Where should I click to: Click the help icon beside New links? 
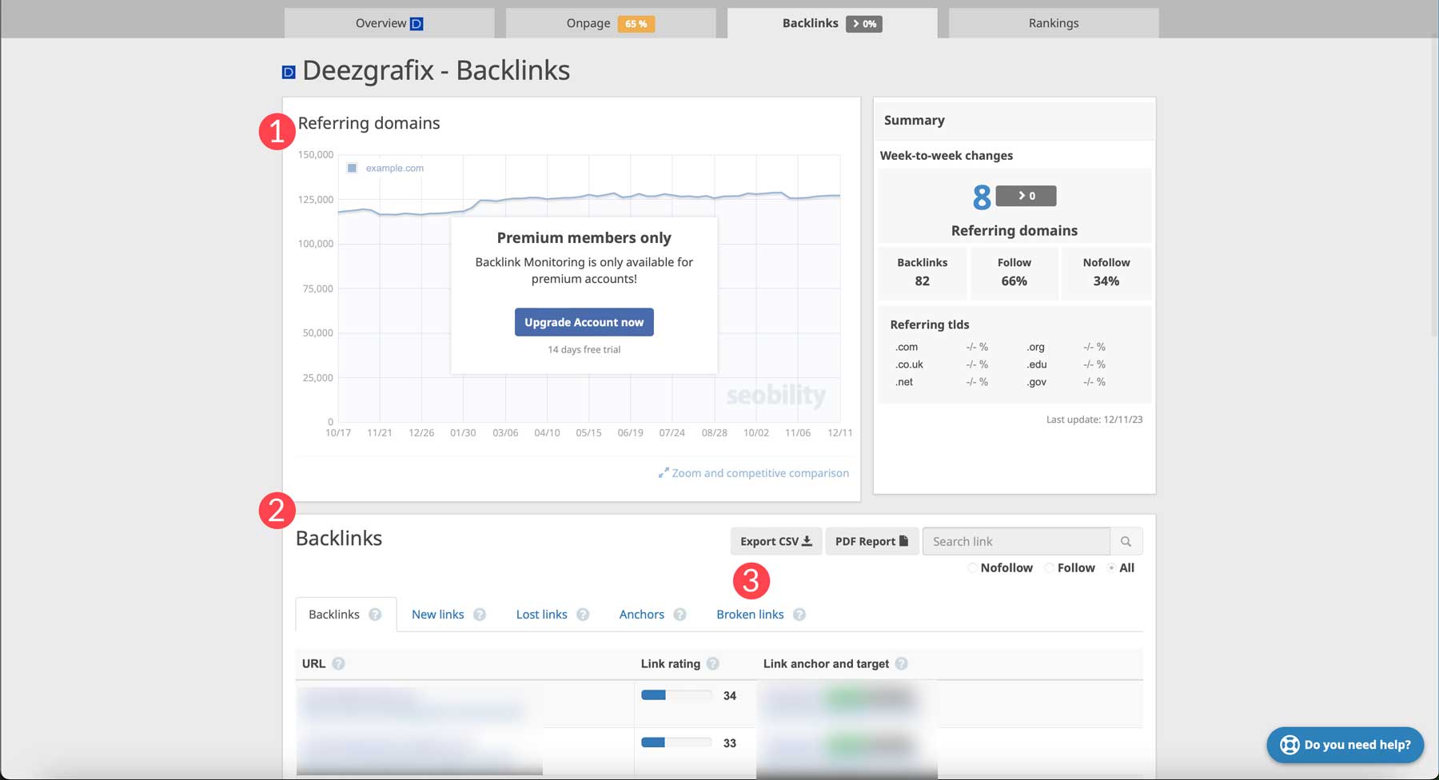click(480, 615)
